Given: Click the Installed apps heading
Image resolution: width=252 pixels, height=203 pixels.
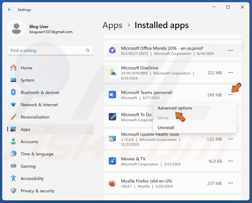Looking at the screenshot, I should tap(161, 25).
